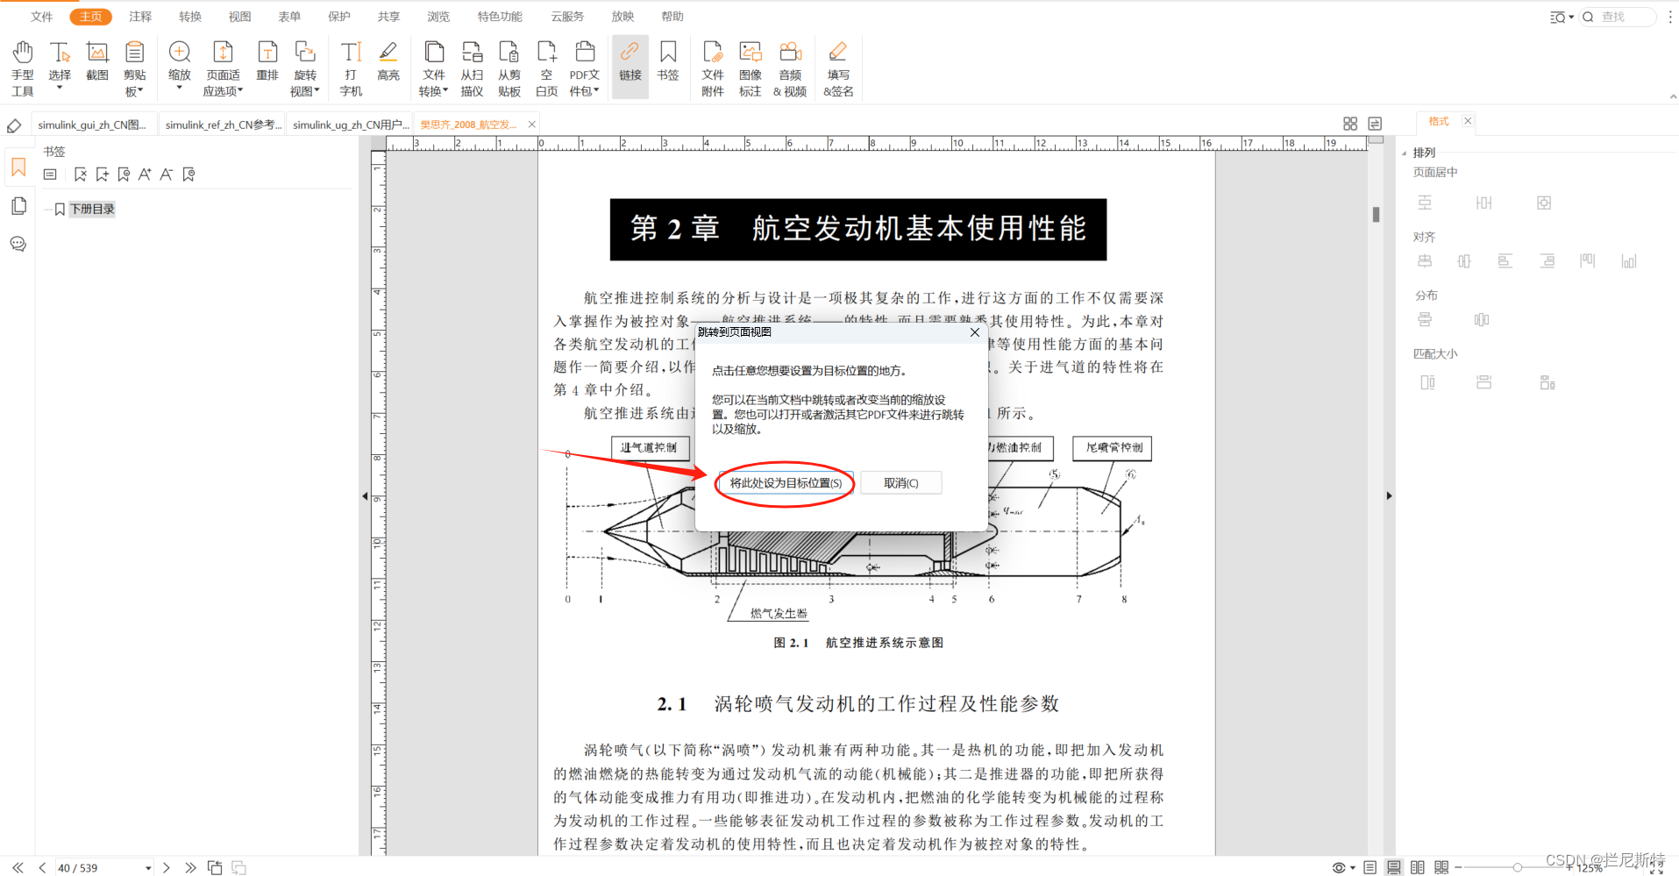Open the Comments panel in the sidebar

[x=18, y=244]
